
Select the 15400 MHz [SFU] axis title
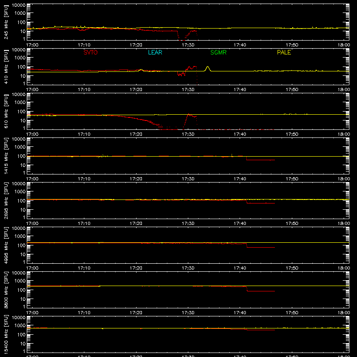pyautogui.click(x=6, y=334)
